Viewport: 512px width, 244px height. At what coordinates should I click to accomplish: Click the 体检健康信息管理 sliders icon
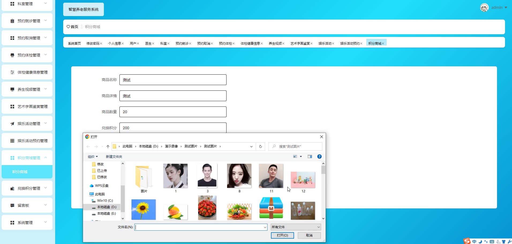[x=12, y=72]
